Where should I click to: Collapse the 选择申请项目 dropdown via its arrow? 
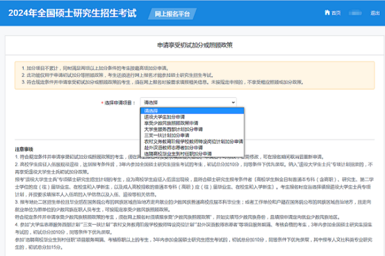point(233,103)
